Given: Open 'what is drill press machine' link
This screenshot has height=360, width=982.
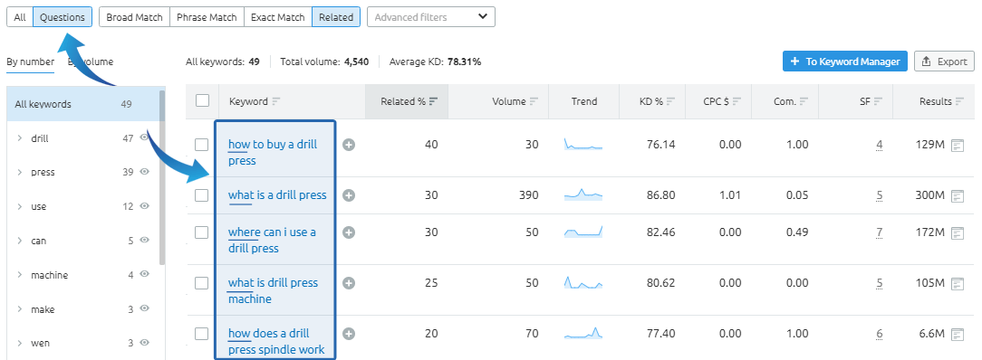Looking at the screenshot, I should point(273,290).
